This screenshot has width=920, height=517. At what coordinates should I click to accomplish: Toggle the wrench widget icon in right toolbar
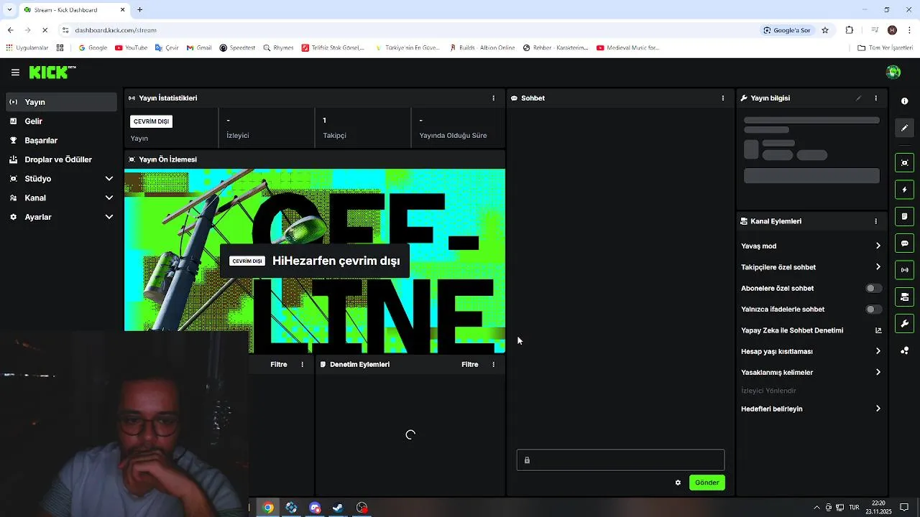(x=904, y=324)
